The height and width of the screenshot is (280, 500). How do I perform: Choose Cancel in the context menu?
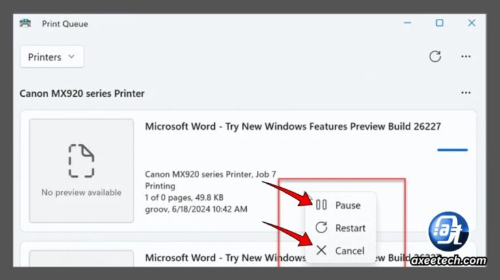[x=340, y=251]
